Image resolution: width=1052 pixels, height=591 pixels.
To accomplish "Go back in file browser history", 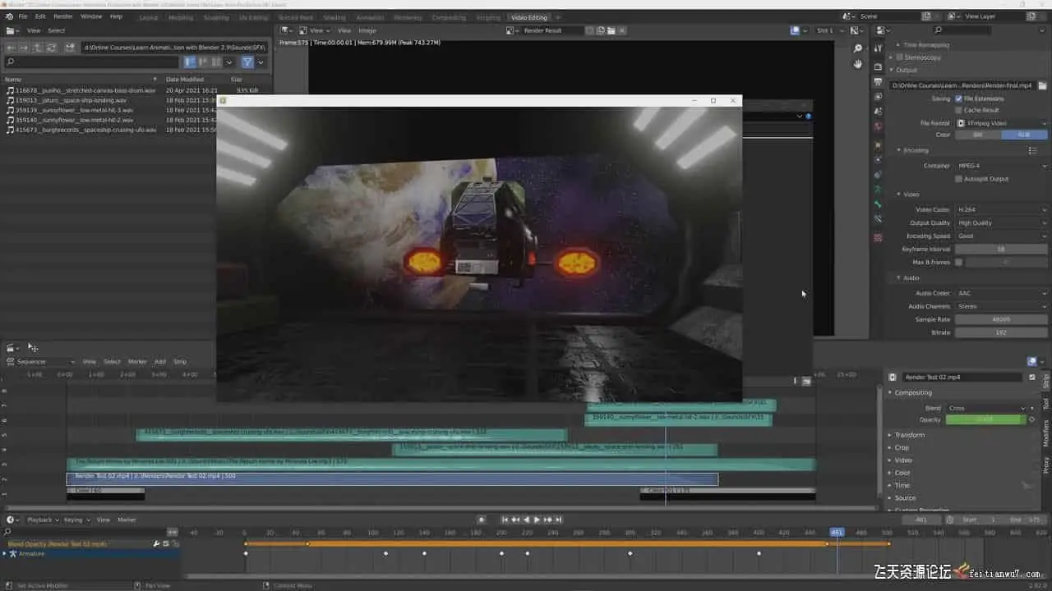I will click(11, 48).
